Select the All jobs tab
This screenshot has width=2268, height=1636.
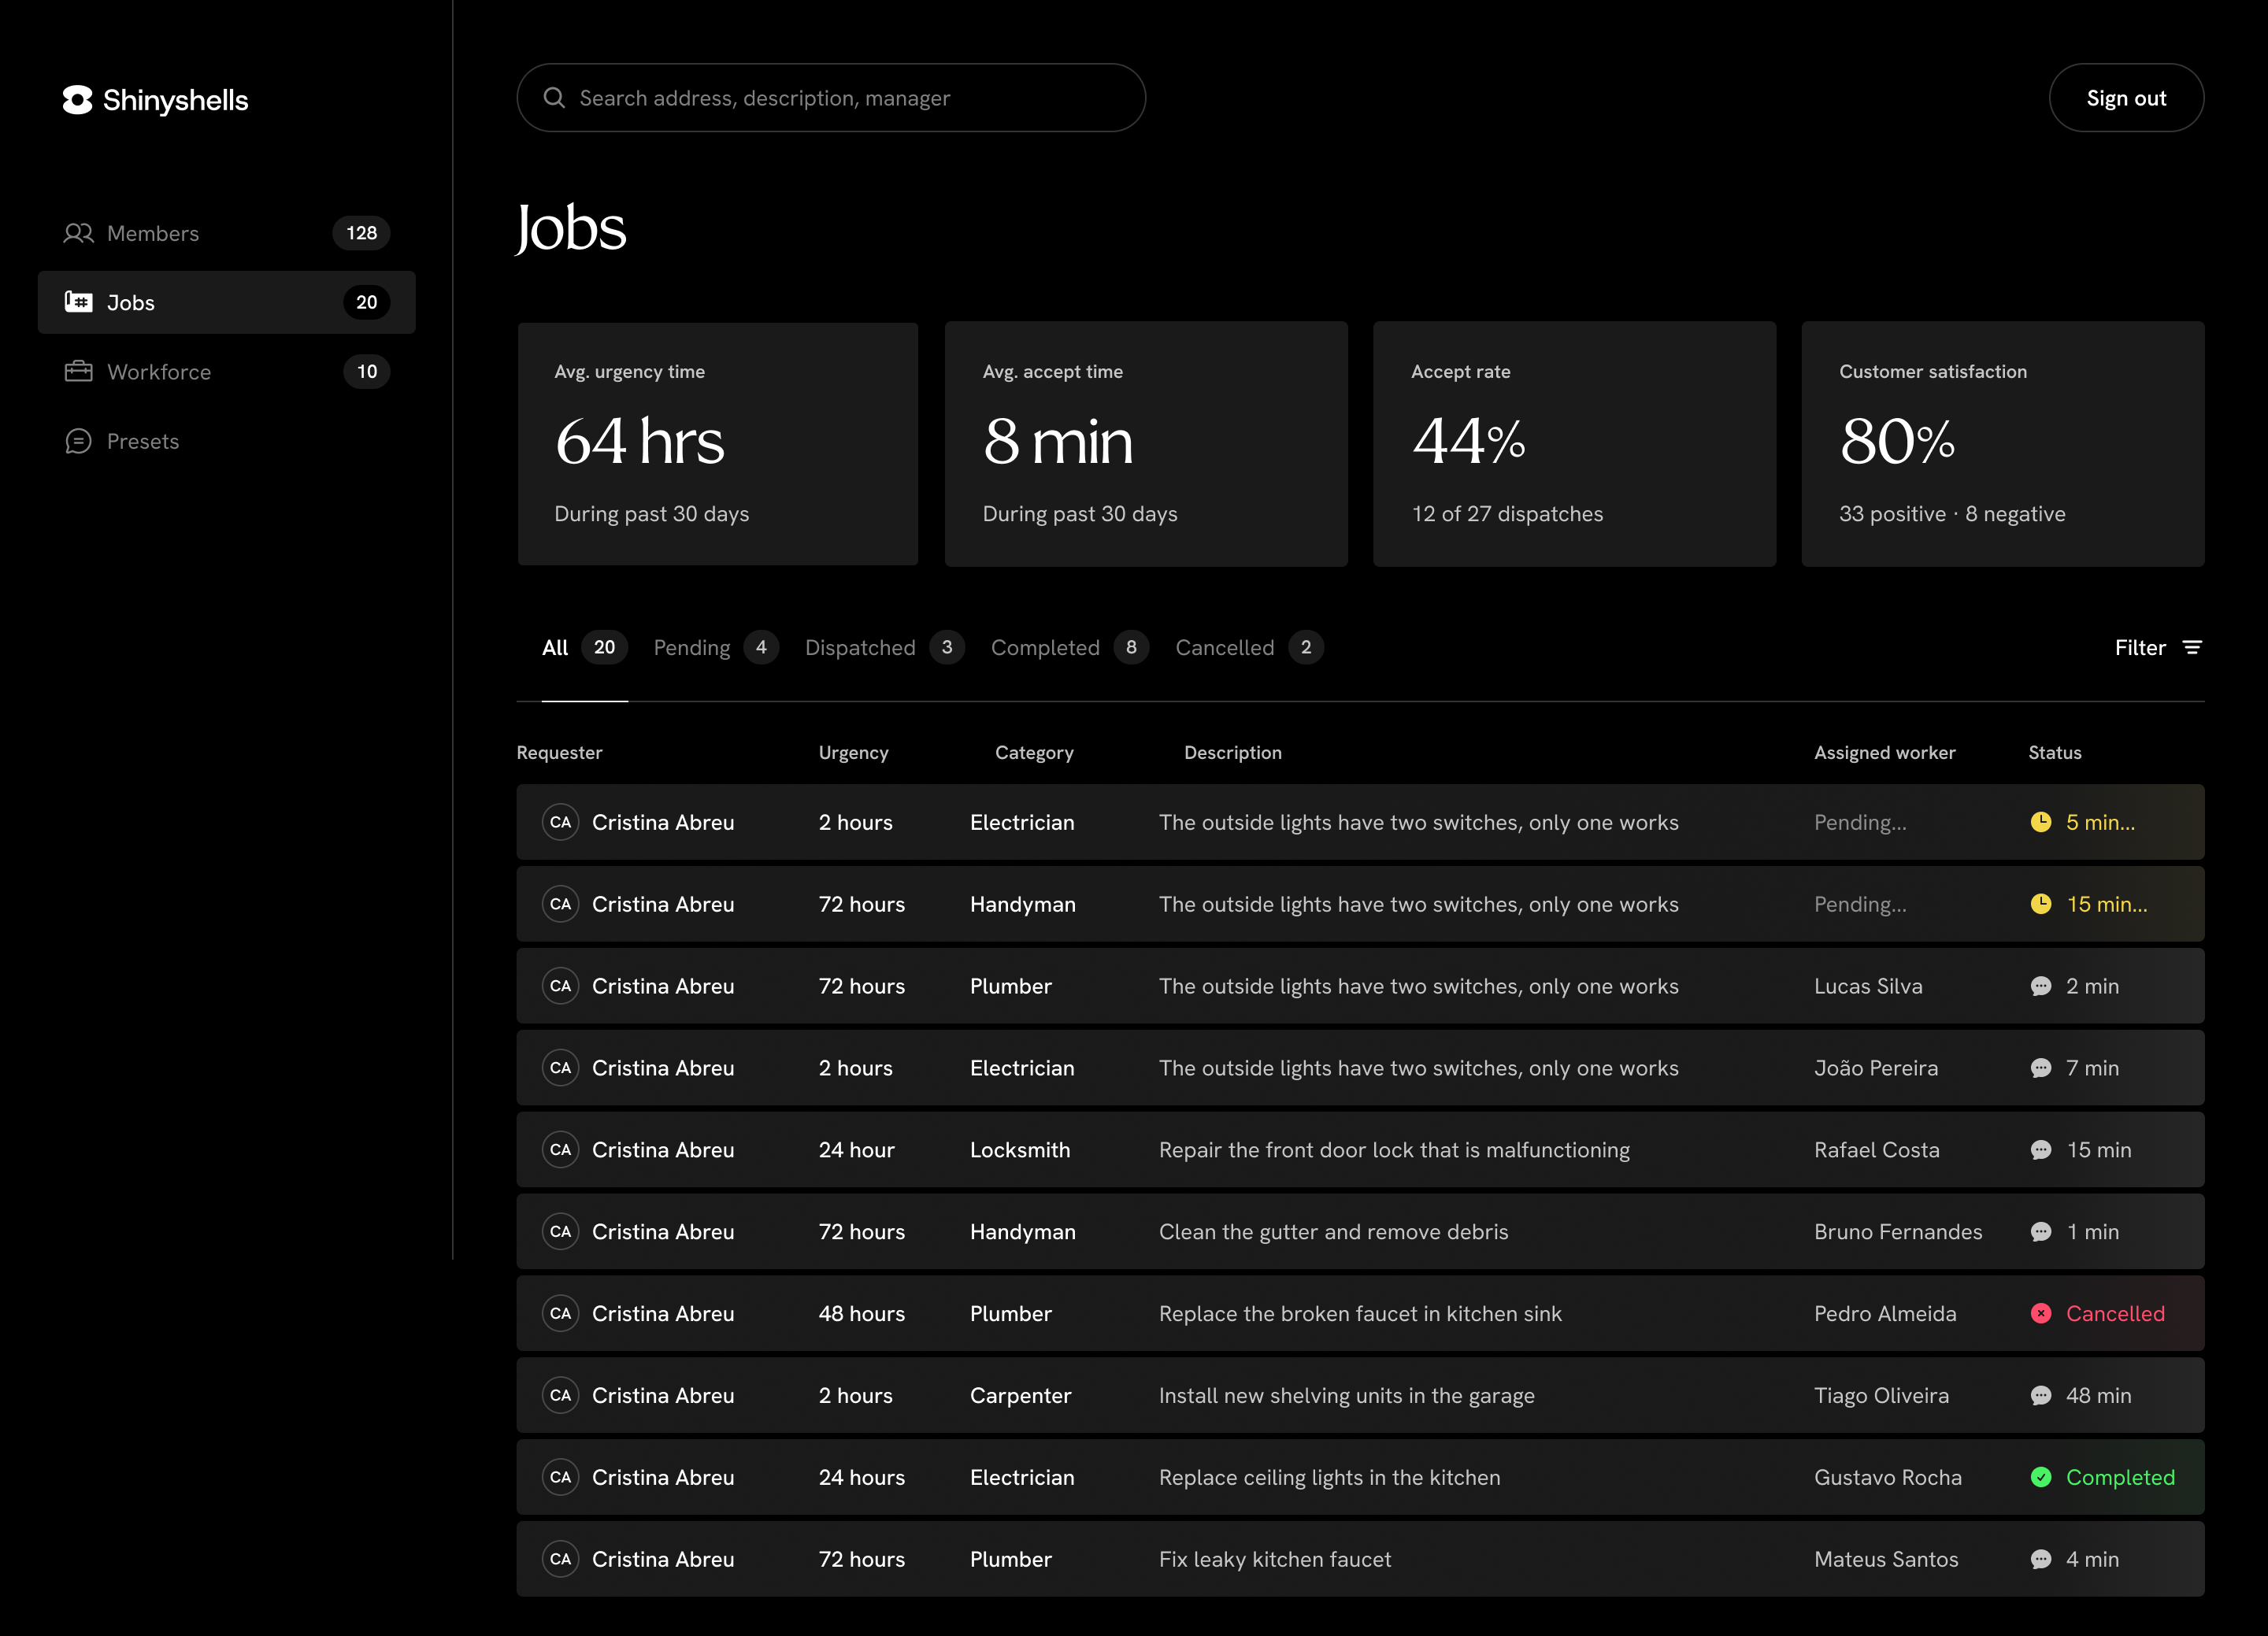click(x=585, y=648)
